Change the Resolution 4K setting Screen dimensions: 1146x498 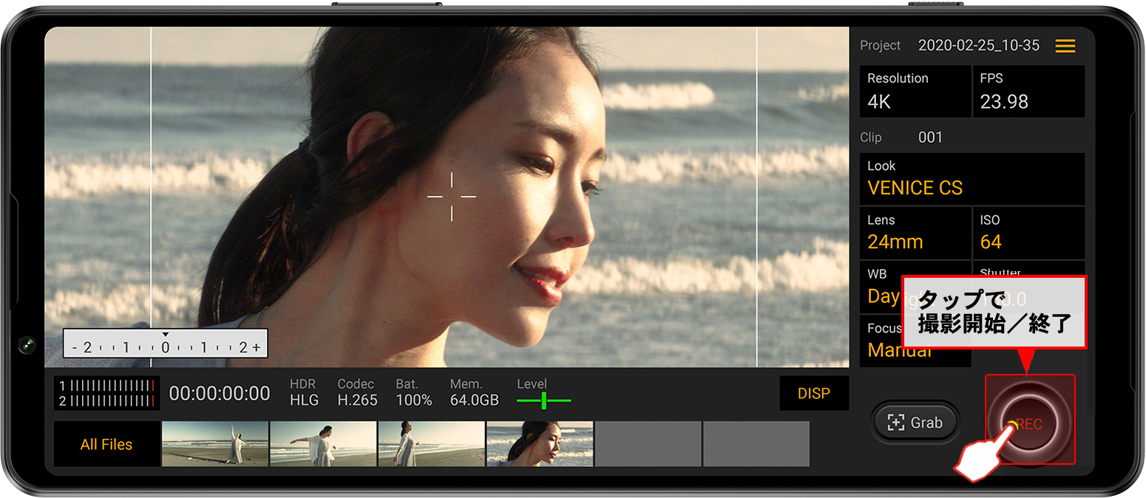point(915,91)
